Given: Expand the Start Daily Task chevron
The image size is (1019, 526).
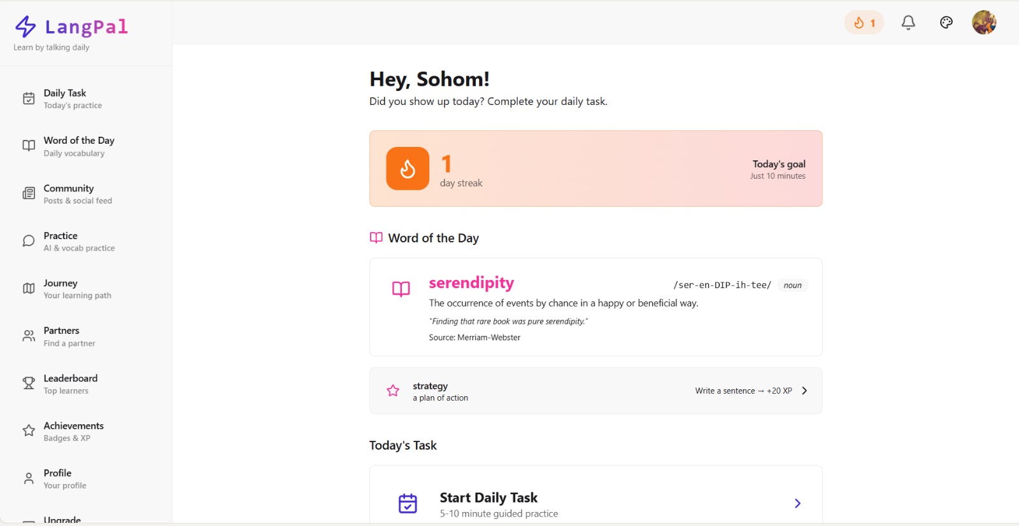Looking at the screenshot, I should [x=797, y=503].
